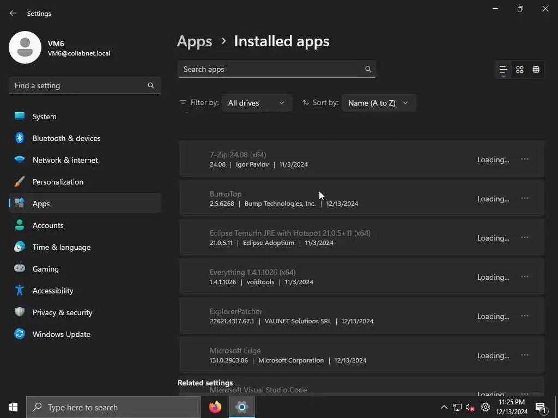Screen dimensions: 558x418
Task: Show hidden system tray icons chevron
Action: pos(444,407)
